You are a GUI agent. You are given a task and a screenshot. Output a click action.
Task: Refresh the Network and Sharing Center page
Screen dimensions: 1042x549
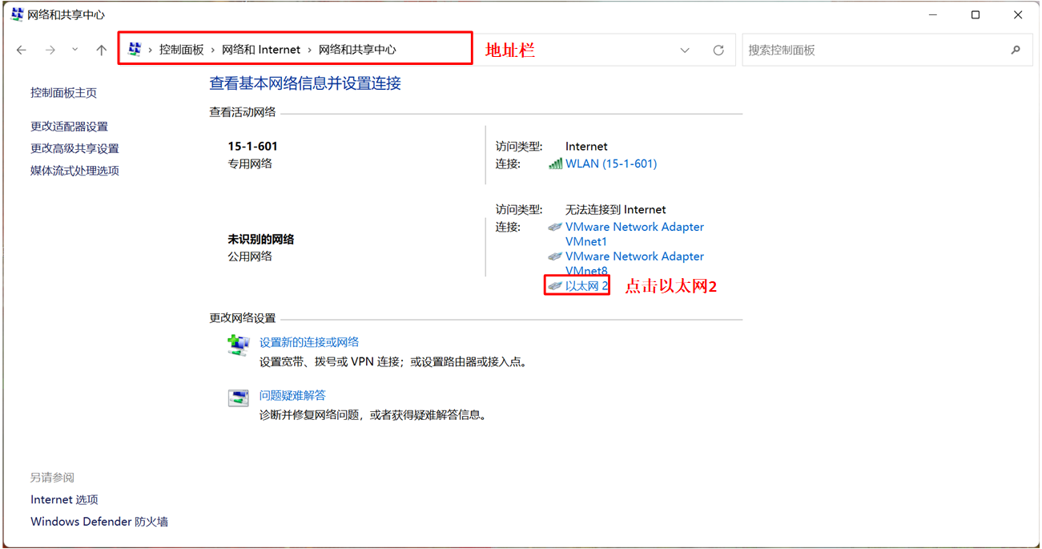point(718,50)
